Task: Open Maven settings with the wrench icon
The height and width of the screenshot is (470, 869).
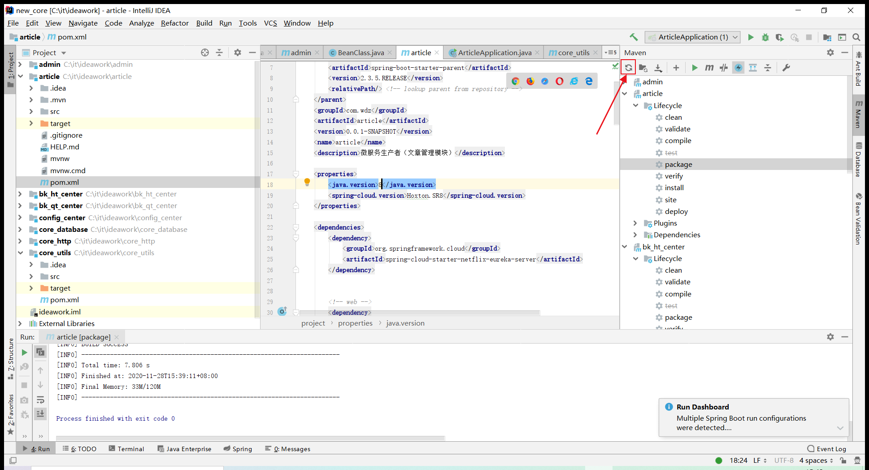Action: 786,67
